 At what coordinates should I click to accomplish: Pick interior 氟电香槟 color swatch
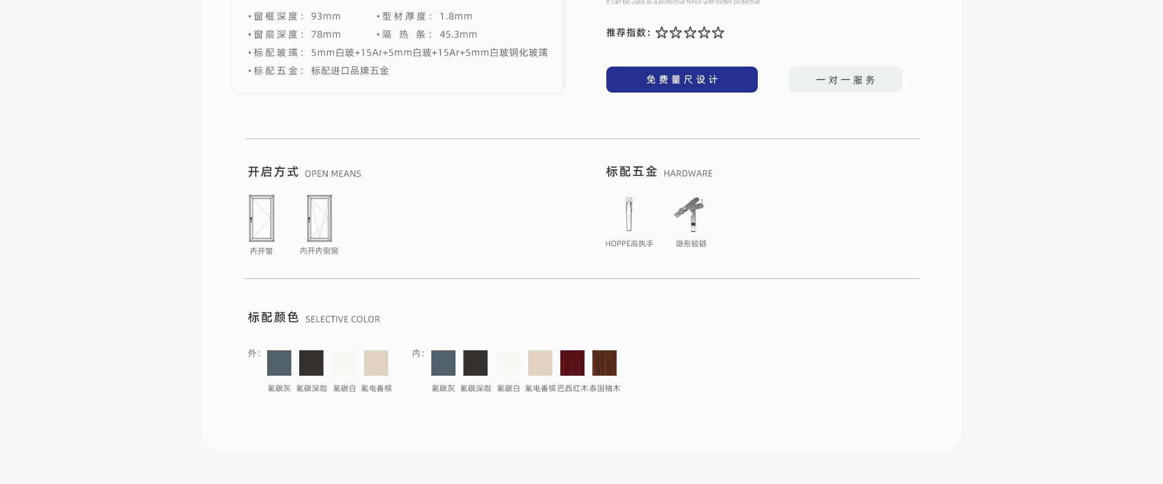click(x=540, y=363)
